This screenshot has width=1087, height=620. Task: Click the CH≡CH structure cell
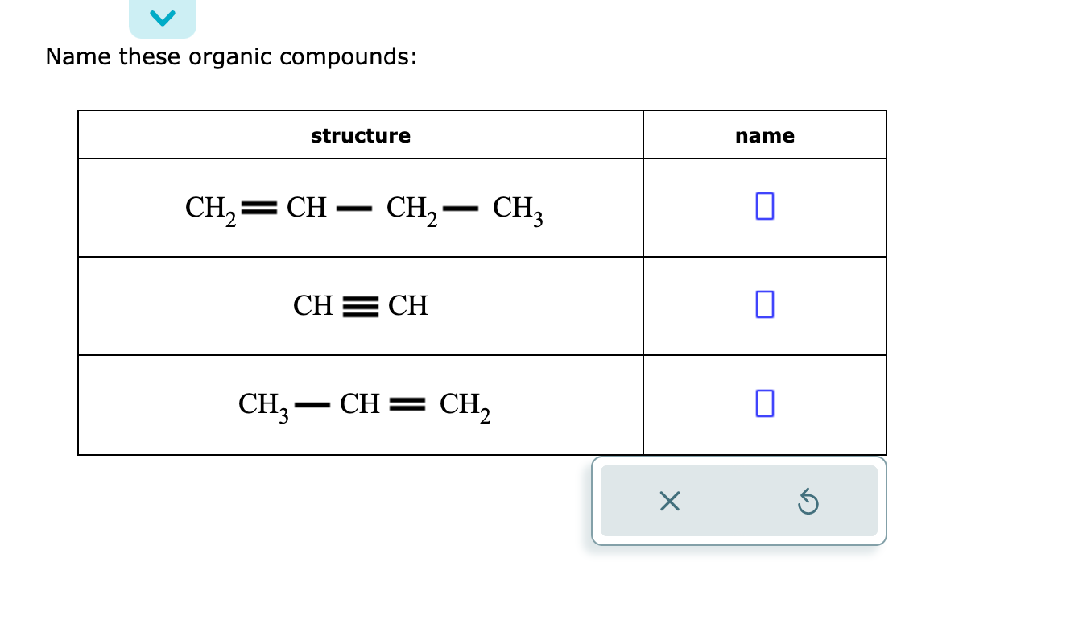coord(361,305)
